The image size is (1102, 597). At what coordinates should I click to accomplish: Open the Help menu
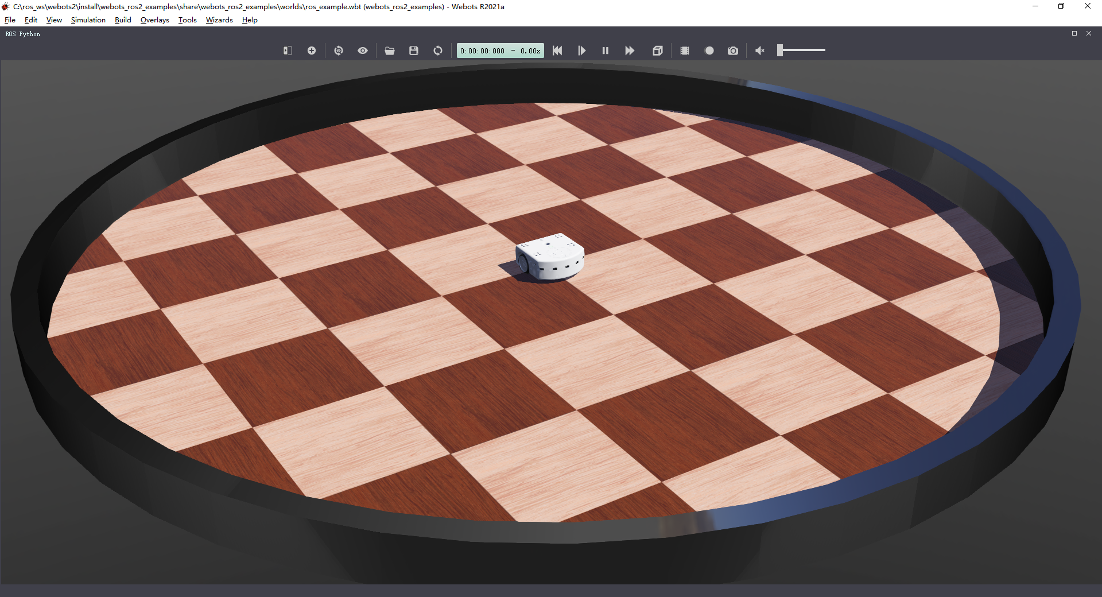click(x=250, y=20)
